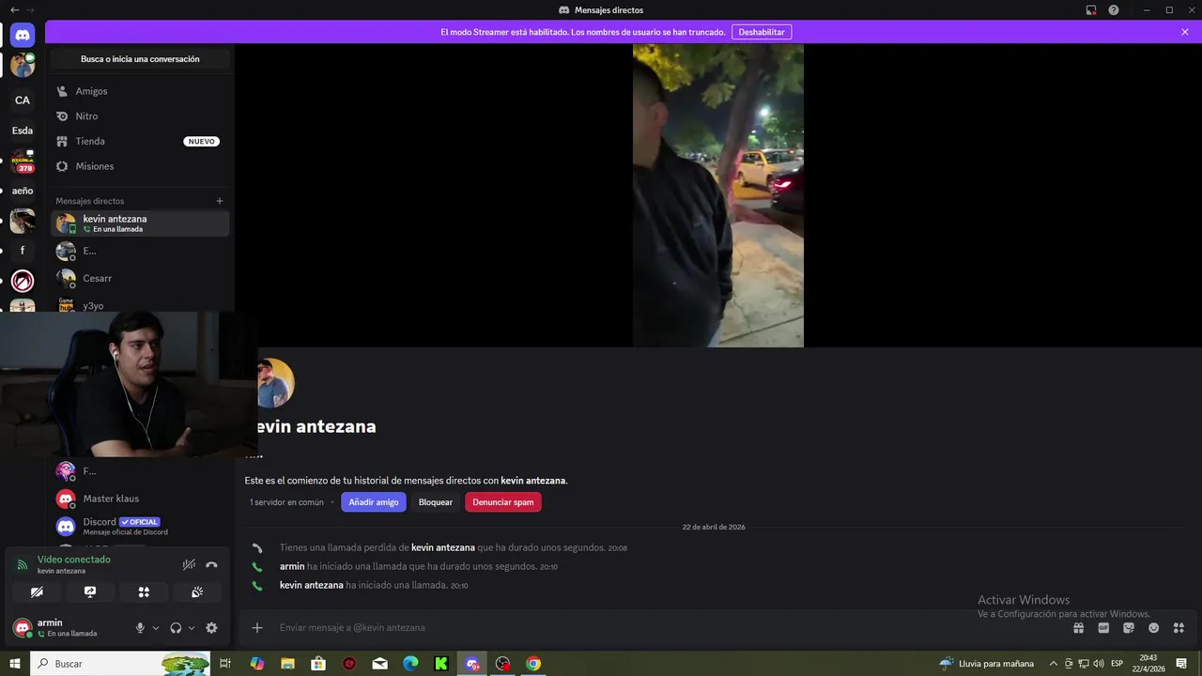Open the Discord home button in server bar
This screenshot has width=1202, height=676.
(x=23, y=36)
